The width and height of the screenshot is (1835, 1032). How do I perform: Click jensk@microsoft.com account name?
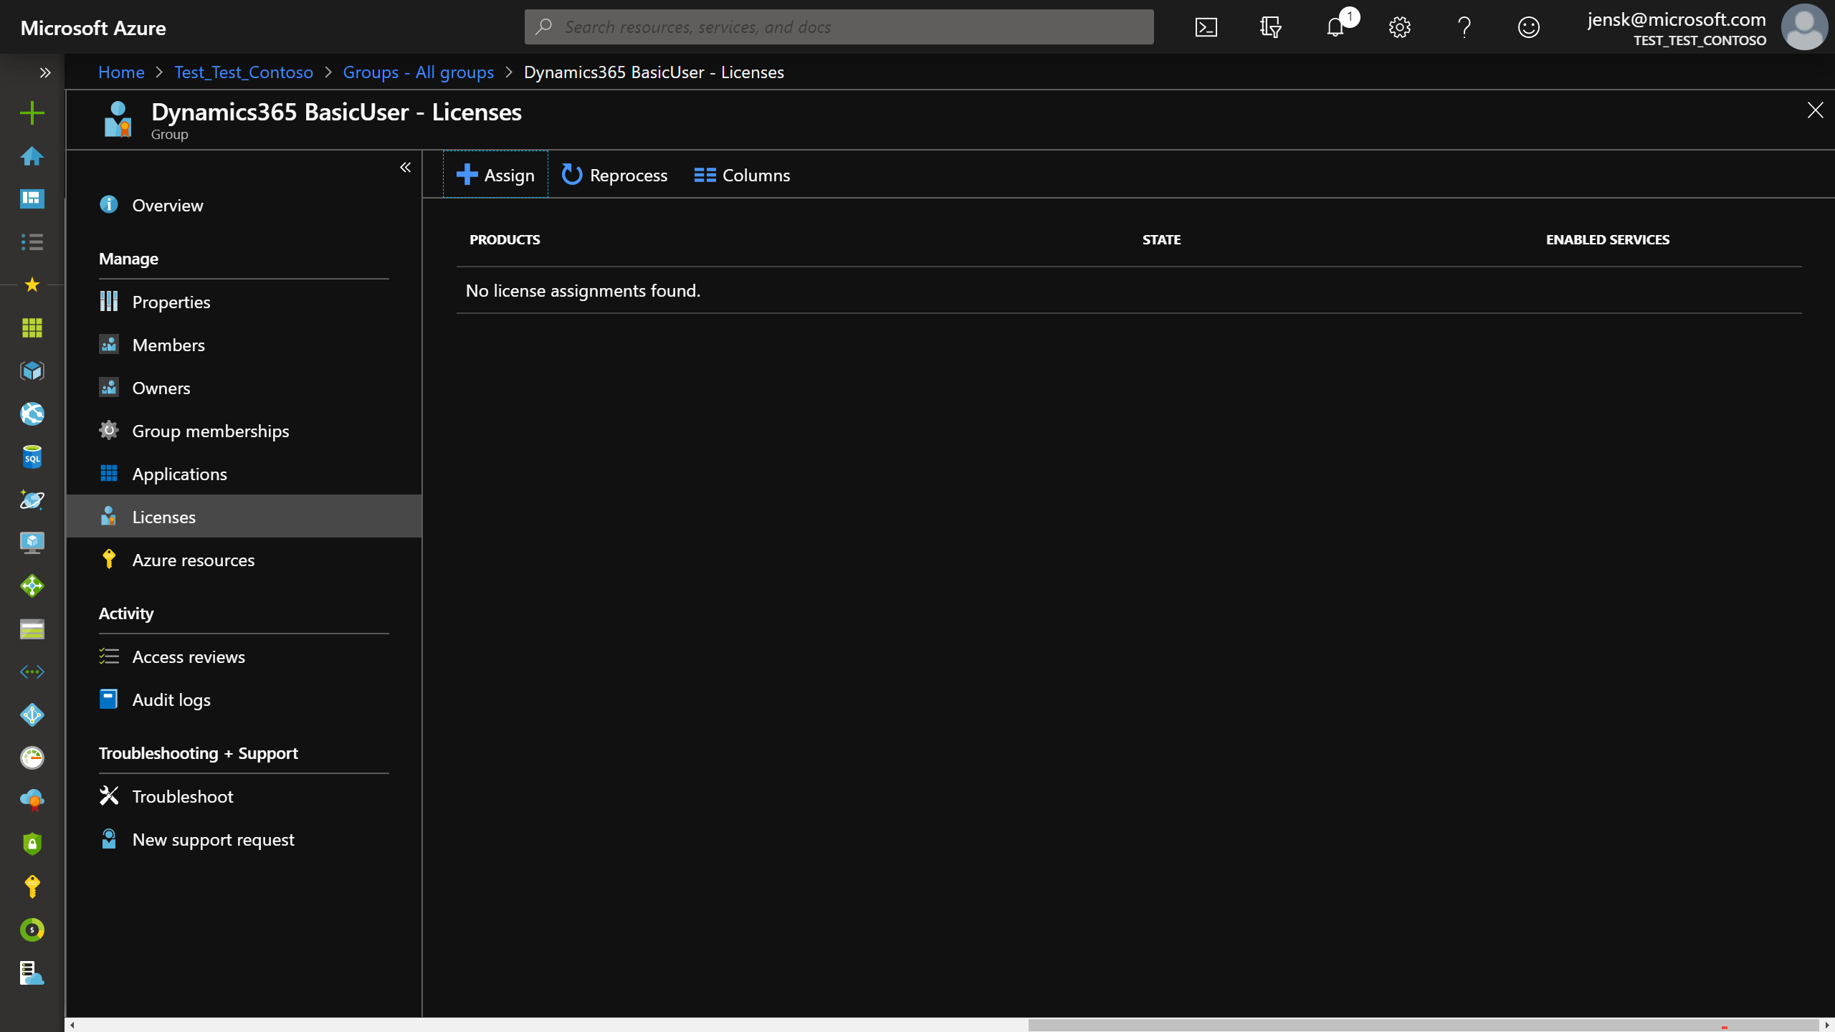(x=1677, y=19)
